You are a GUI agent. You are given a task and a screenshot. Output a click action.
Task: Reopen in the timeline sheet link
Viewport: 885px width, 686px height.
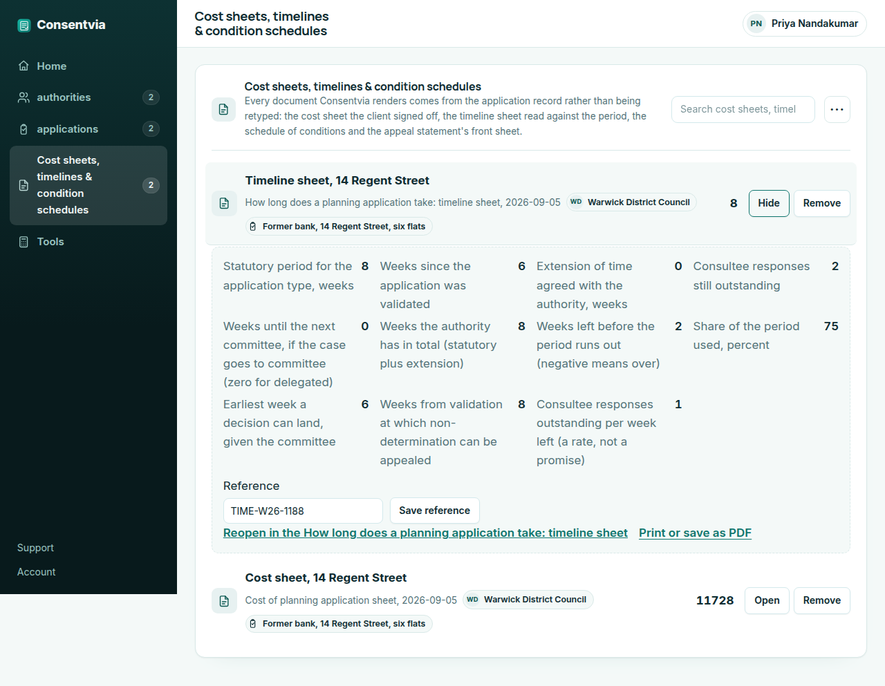click(425, 533)
